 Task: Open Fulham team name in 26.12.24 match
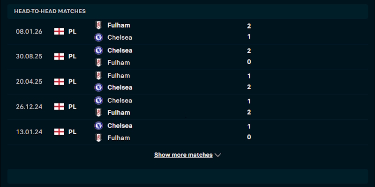pyautogui.click(x=119, y=113)
